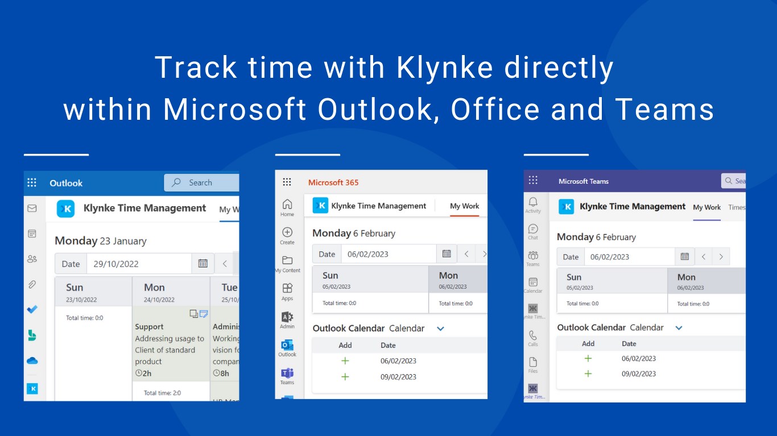777x436 pixels.
Task: Add the 09/02/2023 entry in Microsoft 365 panel
Action: coord(345,377)
